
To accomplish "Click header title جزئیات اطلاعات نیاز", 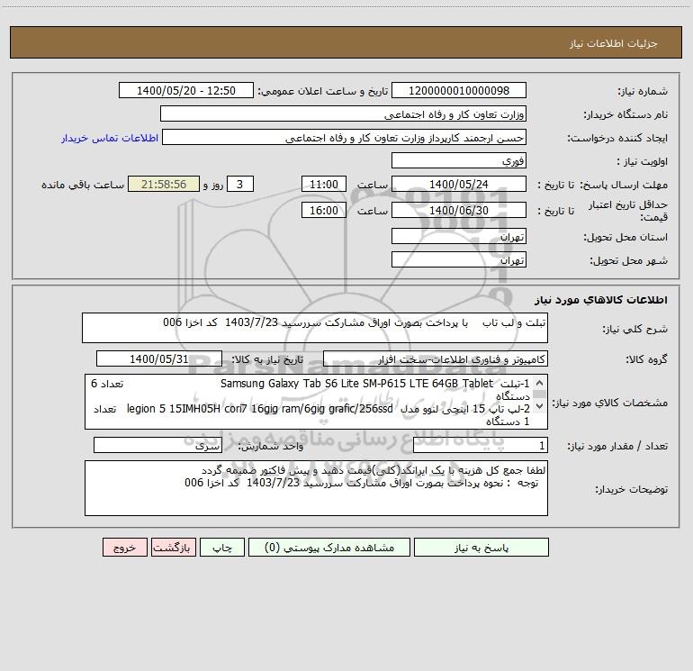I will (x=614, y=43).
